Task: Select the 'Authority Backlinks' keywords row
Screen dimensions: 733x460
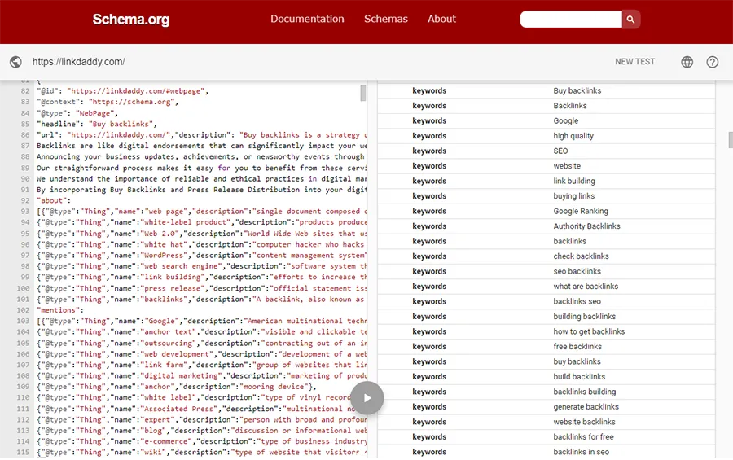Action: (x=546, y=226)
